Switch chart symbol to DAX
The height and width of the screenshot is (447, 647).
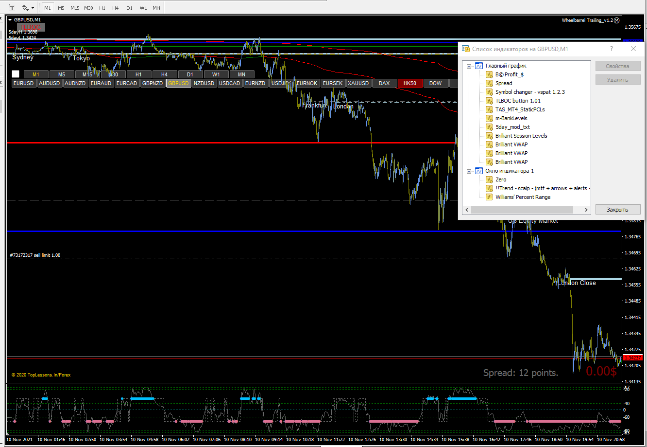384,83
